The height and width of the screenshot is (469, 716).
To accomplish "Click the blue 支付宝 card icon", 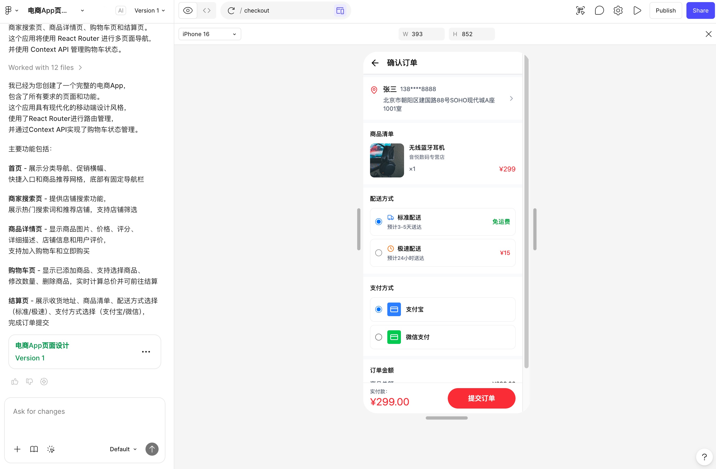I will [394, 309].
